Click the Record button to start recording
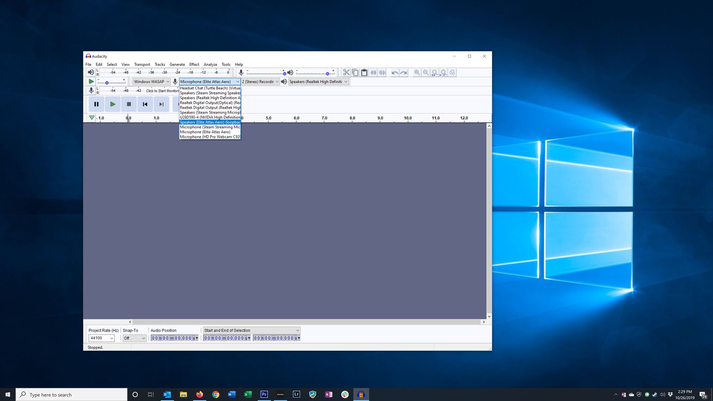 177,103
